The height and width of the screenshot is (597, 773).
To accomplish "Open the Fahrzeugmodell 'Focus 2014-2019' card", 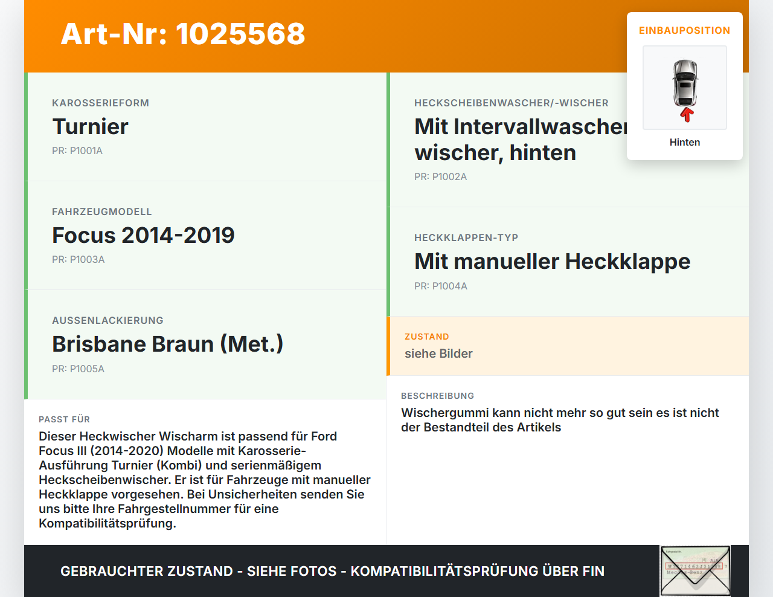I will pos(143,235).
